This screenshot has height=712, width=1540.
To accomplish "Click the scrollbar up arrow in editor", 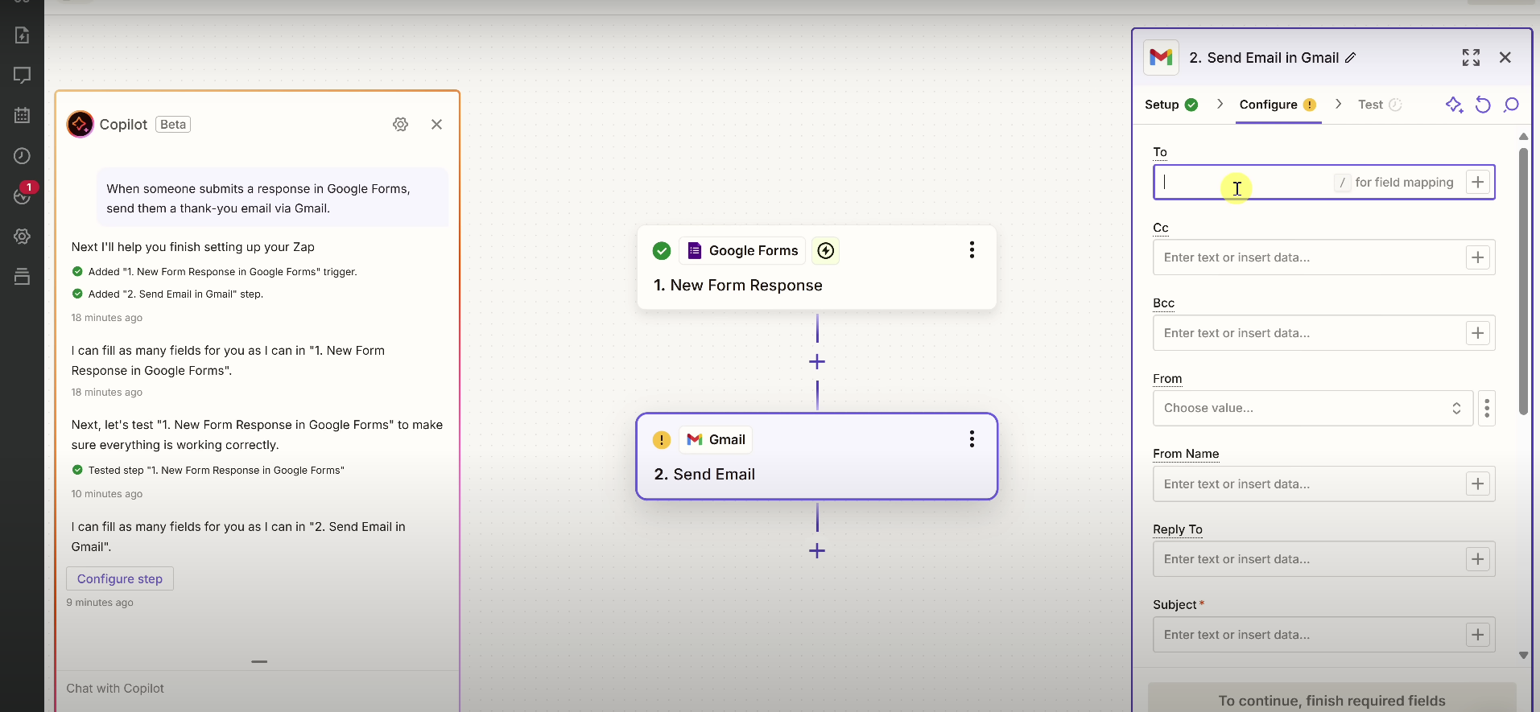I will [1523, 137].
